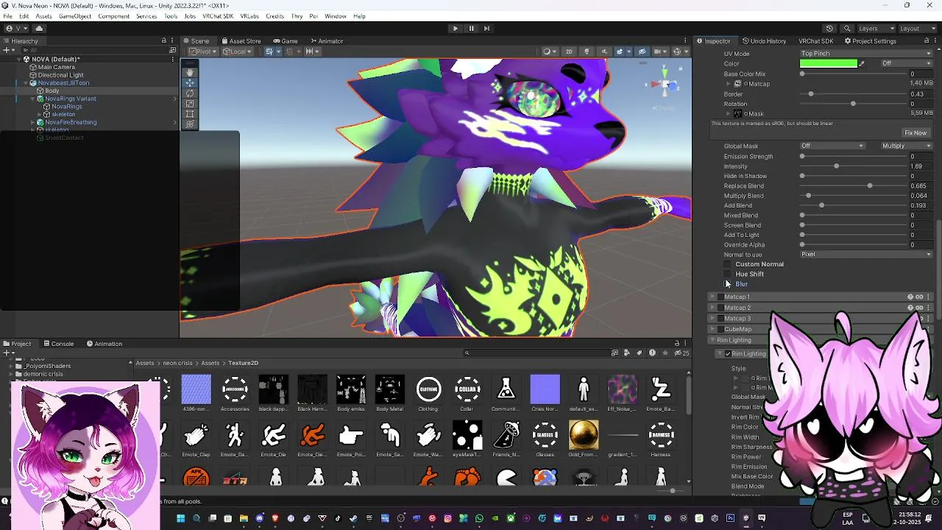The image size is (942, 530).
Task: Open the Multiply blend dropdown
Action: coord(906,146)
